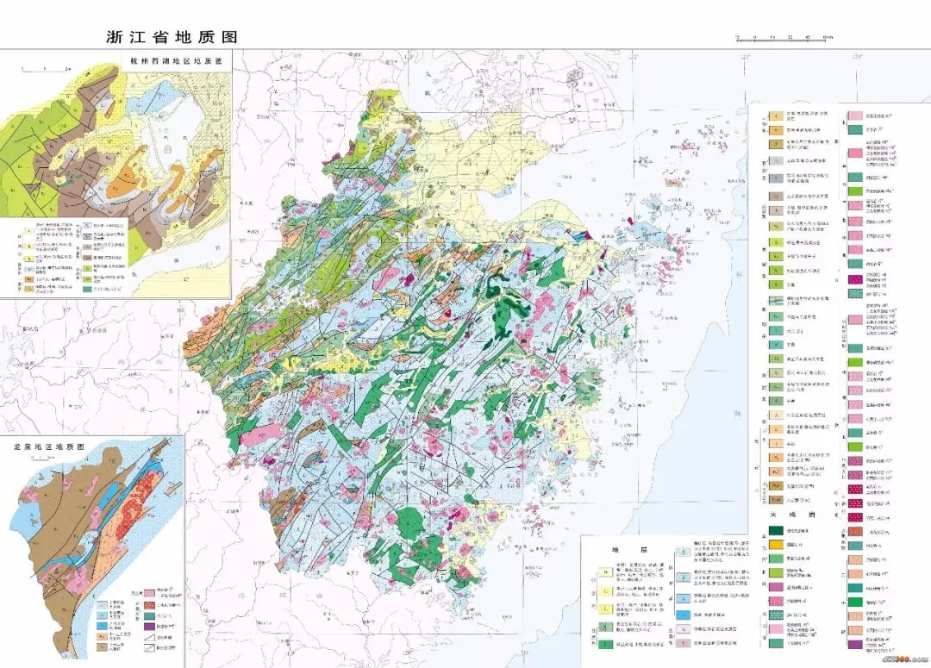The width and height of the screenshot is (931, 668).
Task: Click the scale bar in the Hangzhou West Lake inset
Action: point(47,70)
